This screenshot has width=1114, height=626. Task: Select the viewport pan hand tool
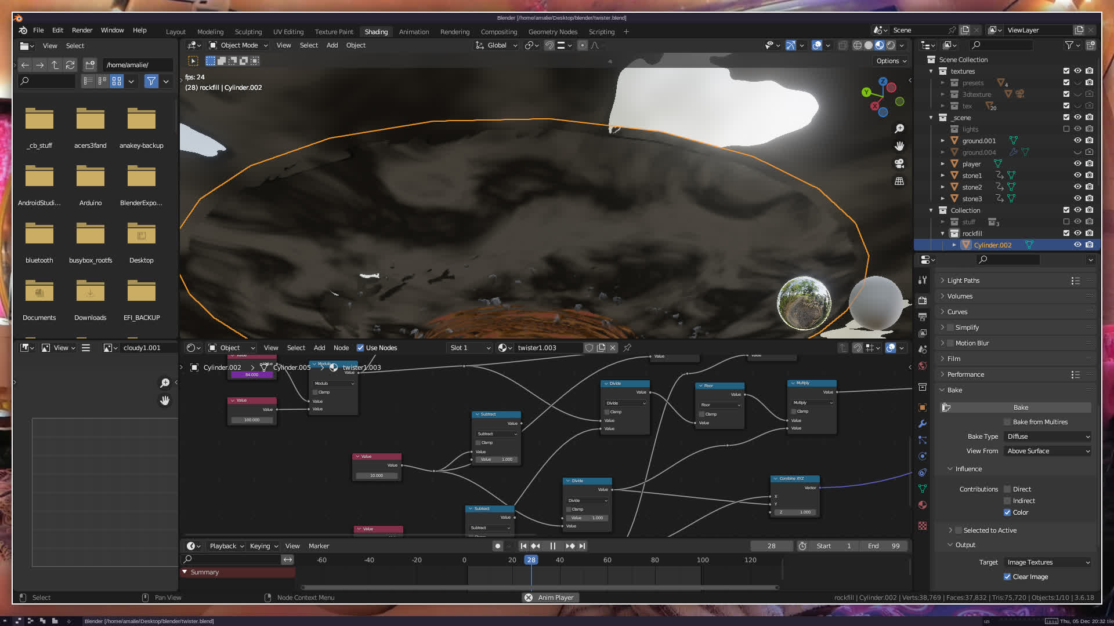(899, 146)
